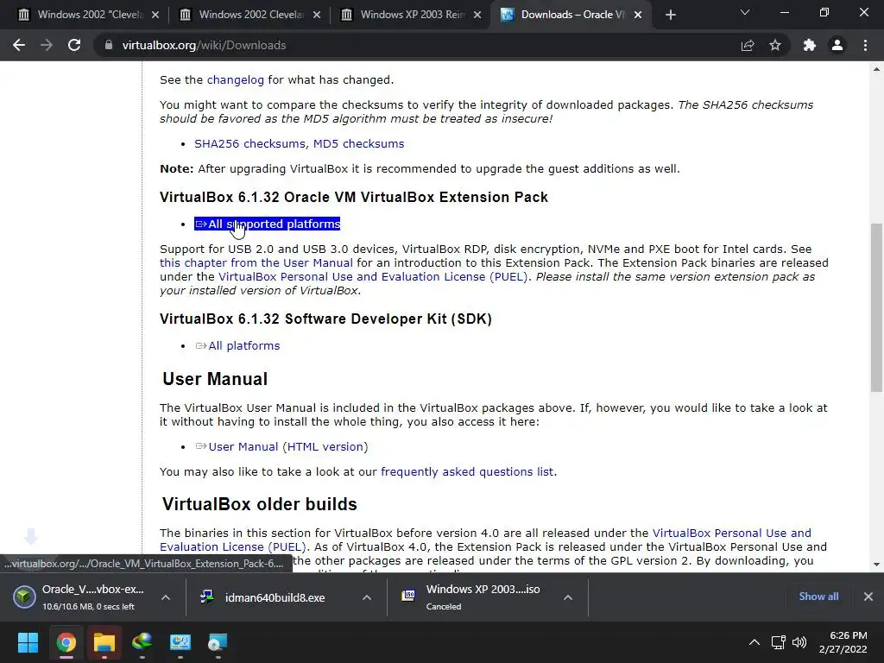Click the SDK heading "VirtualBox 6.1.32 Software Developer Kit (SDK)"
This screenshot has width=884, height=663.
pos(325,319)
